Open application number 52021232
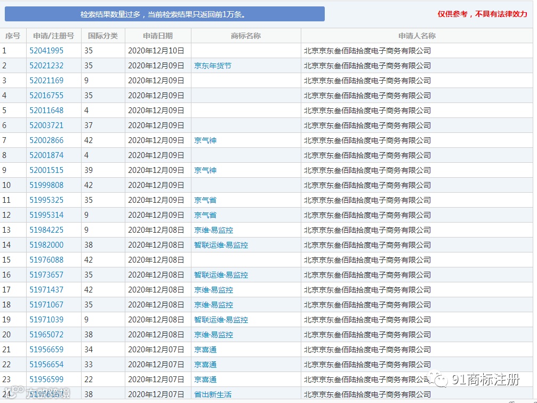537x403 pixels. pyautogui.click(x=46, y=66)
